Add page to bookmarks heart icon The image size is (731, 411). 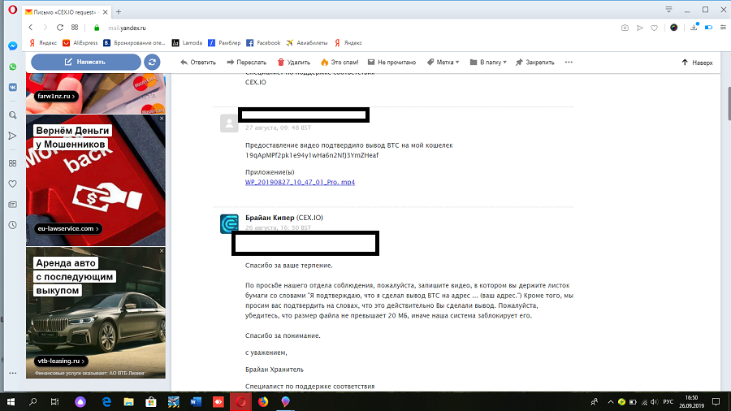click(654, 28)
